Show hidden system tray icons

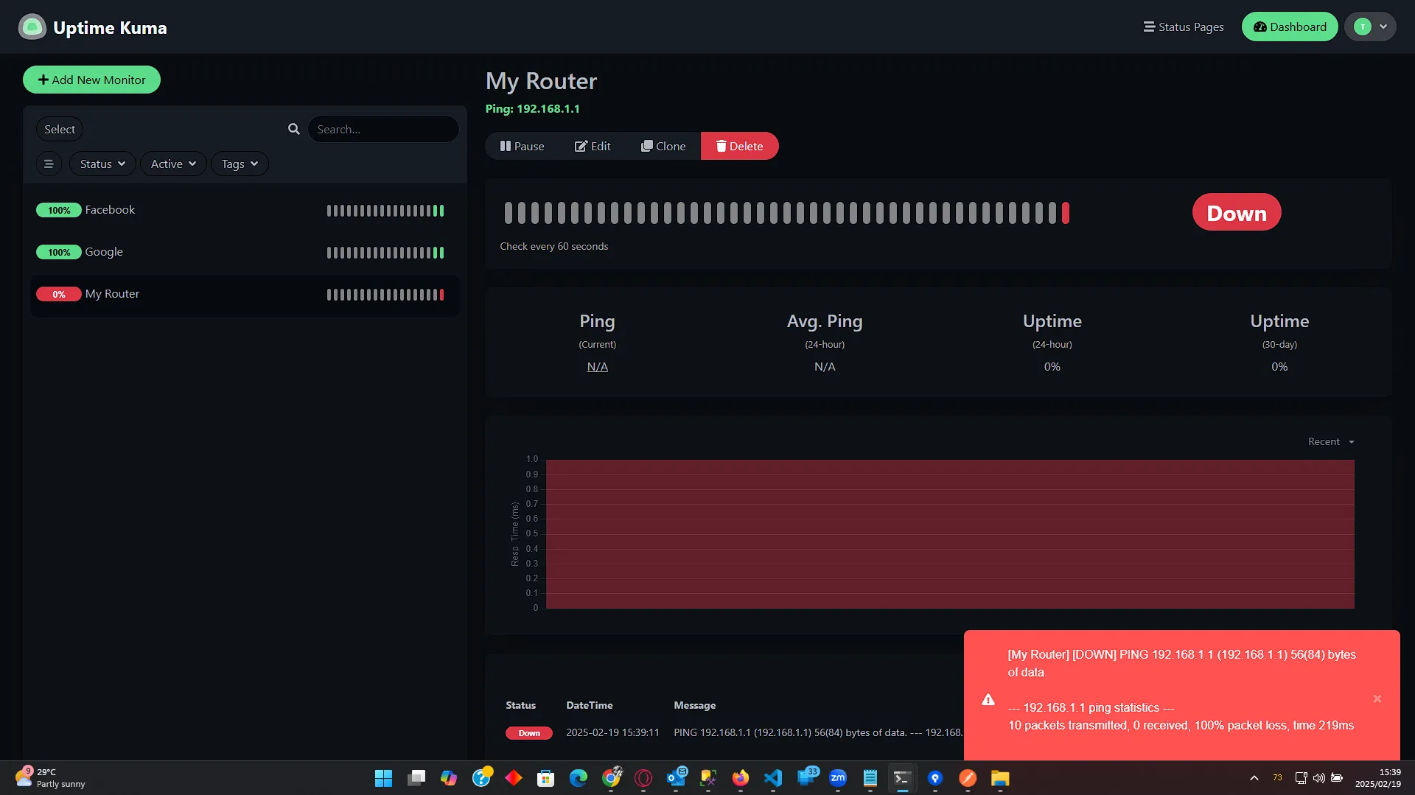tap(1254, 778)
